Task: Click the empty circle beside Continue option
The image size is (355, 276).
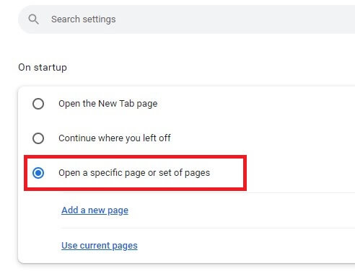Action: [x=38, y=138]
